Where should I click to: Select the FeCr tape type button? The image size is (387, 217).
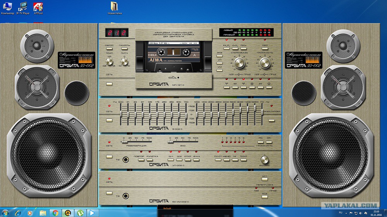(243, 49)
